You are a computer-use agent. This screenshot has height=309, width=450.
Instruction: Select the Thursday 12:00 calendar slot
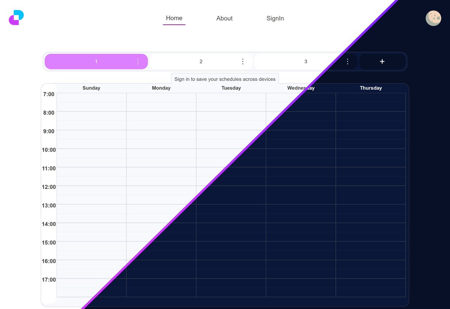coord(370,195)
